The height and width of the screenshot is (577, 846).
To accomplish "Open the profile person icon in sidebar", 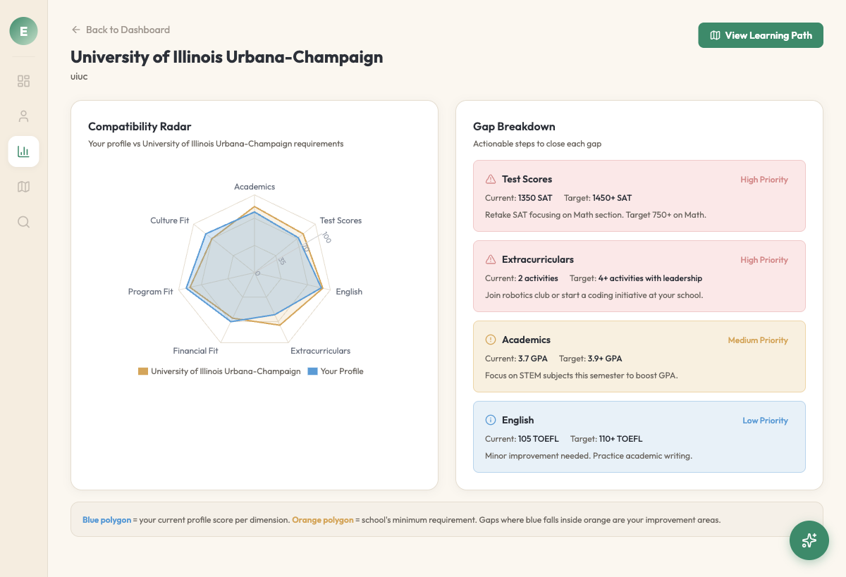I will click(x=23, y=116).
